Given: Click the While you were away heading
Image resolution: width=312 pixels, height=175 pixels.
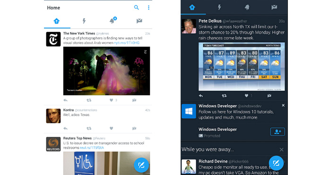Looking at the screenshot, I should [208, 150].
